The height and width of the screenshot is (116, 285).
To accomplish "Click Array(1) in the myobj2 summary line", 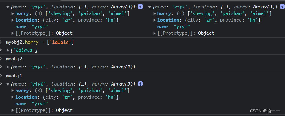I will 122,67.
